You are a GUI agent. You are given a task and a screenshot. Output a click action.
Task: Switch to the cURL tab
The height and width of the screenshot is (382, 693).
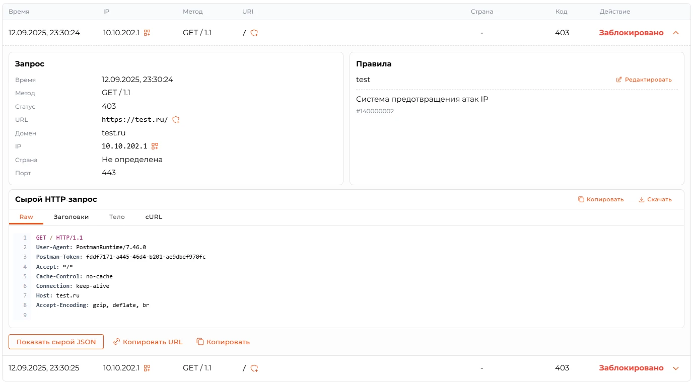click(x=154, y=217)
